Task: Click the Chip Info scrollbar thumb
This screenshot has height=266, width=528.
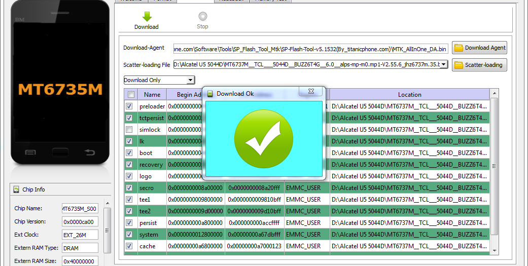Action: coord(108,231)
